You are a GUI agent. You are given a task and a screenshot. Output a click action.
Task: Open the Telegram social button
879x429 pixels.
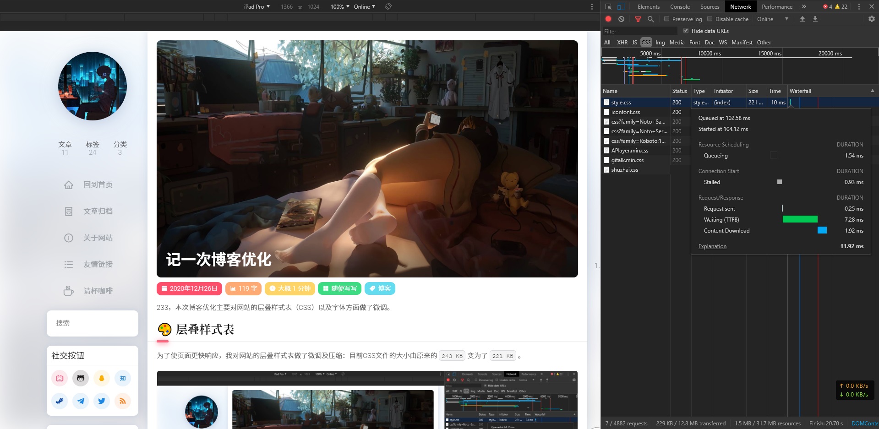point(81,401)
